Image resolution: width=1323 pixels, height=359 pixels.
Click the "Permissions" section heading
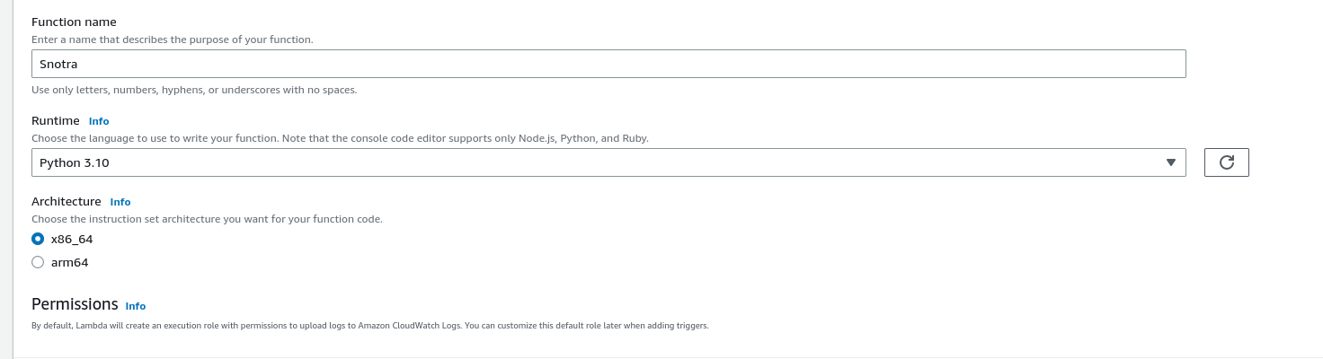pos(75,304)
